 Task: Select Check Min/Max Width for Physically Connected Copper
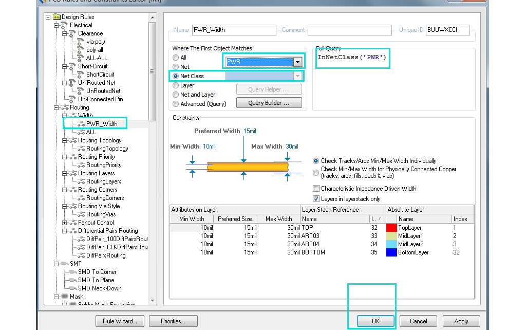316,173
